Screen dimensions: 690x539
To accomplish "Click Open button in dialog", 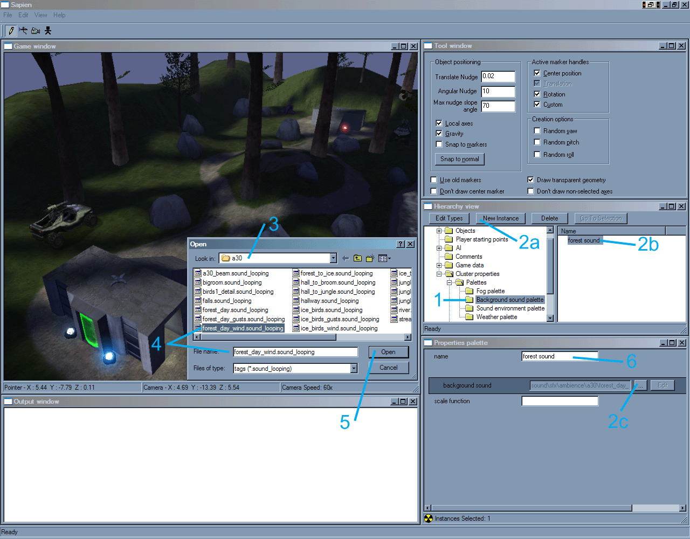I will [389, 352].
